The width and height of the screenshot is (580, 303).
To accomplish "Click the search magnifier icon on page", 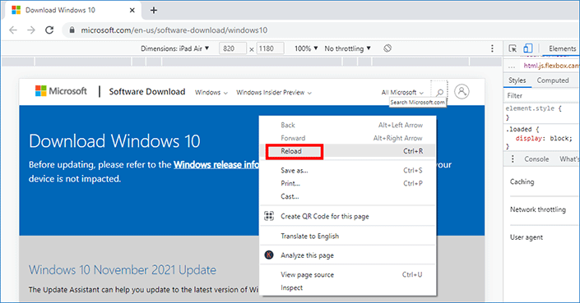I will [439, 92].
